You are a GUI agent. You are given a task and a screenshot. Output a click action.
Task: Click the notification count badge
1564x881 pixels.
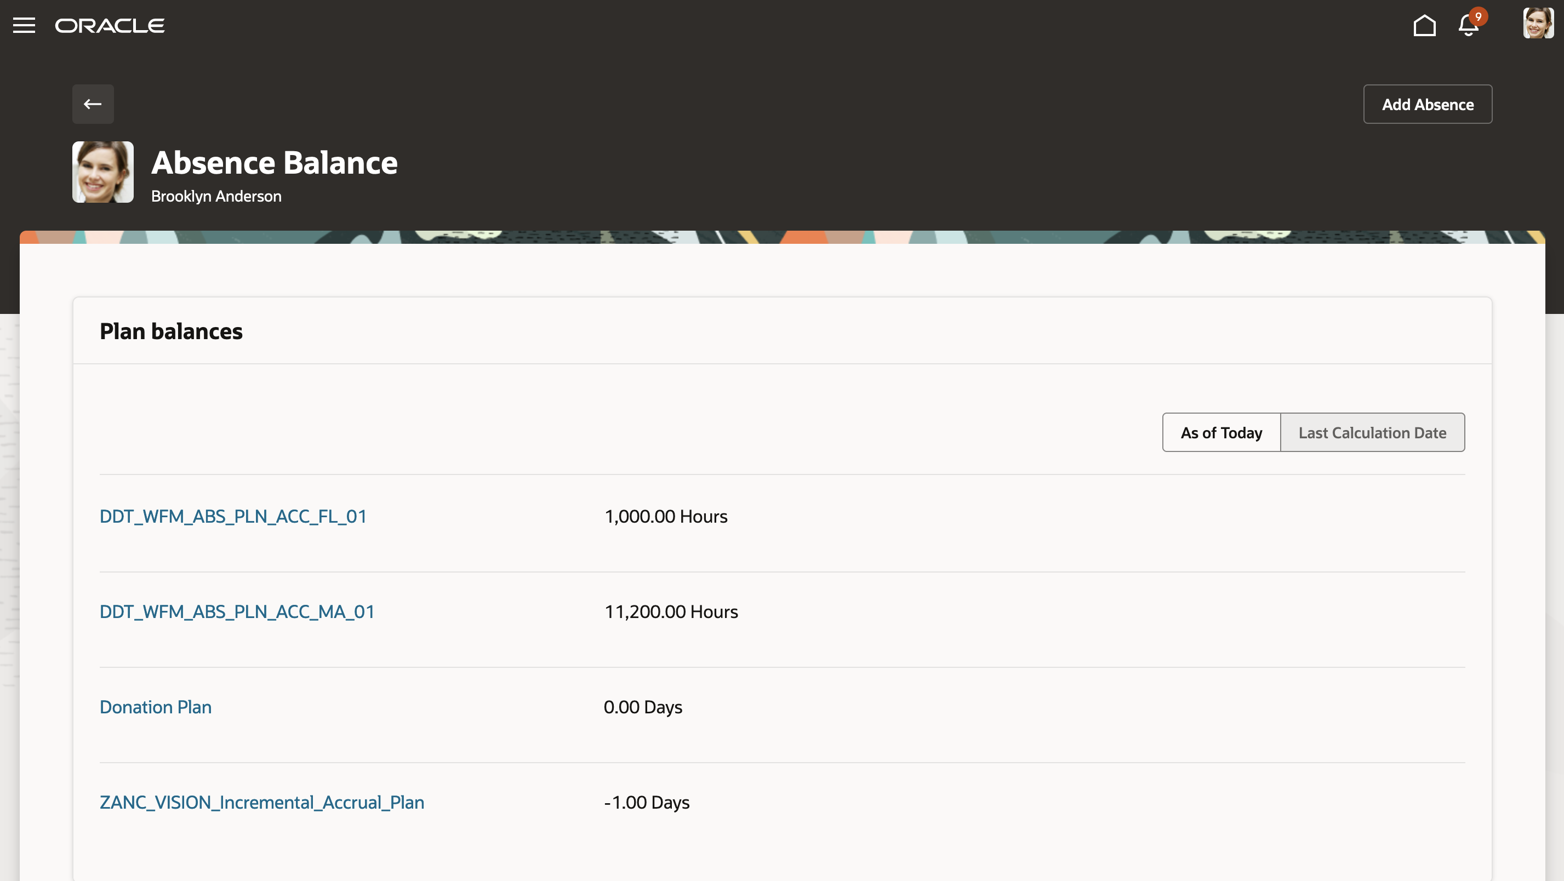(1478, 16)
